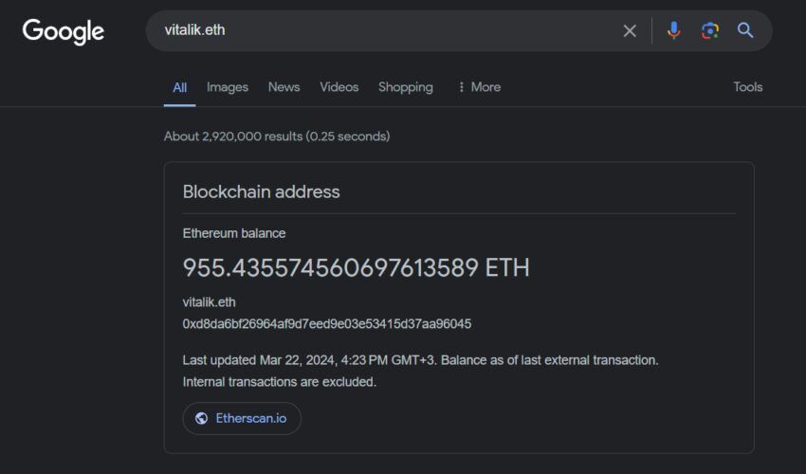Open Google Lens image search
The height and width of the screenshot is (474, 806).
(709, 30)
